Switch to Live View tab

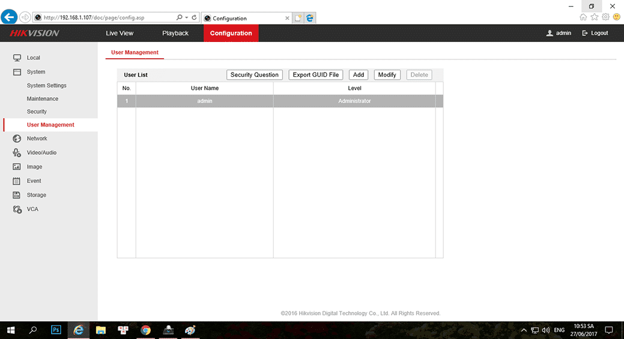[x=120, y=33]
